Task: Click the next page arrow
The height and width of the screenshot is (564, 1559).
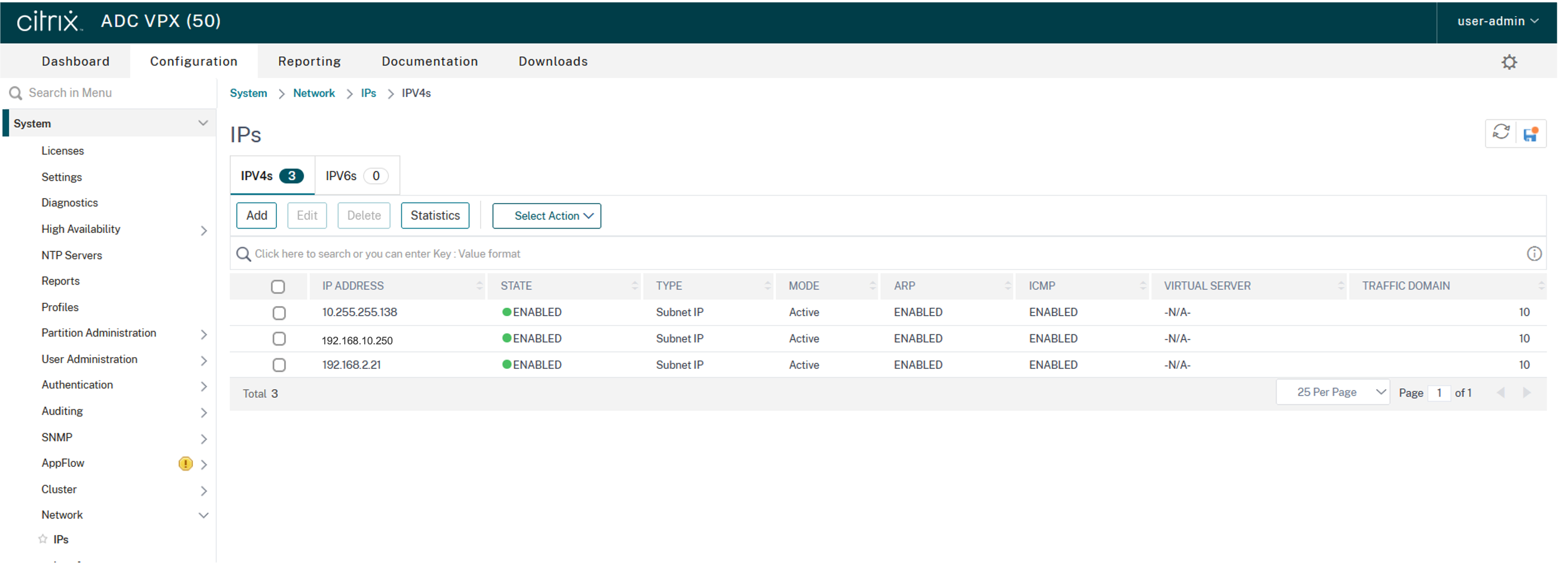Action: (x=1526, y=393)
